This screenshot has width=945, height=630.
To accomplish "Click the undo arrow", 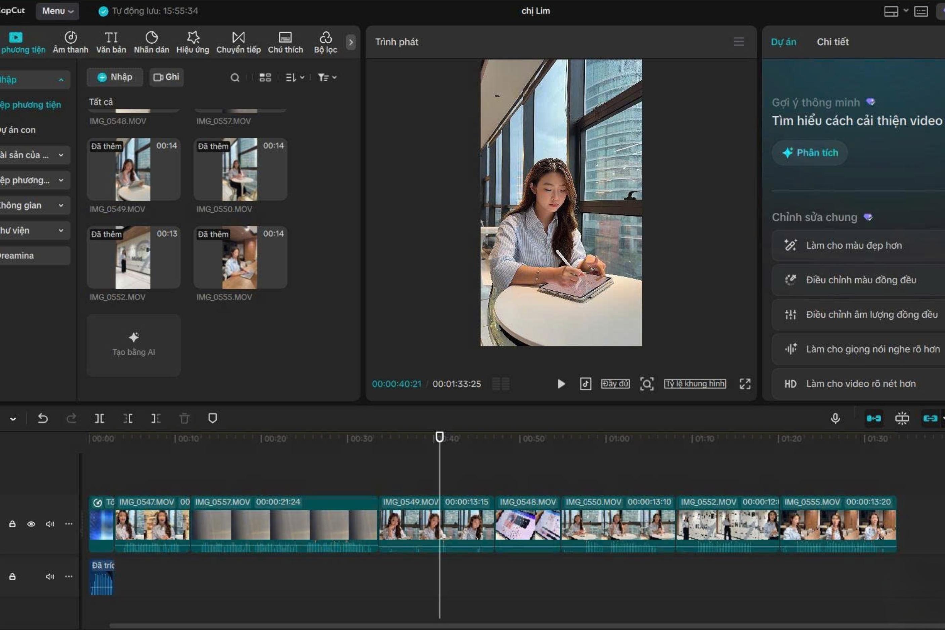I will [43, 419].
